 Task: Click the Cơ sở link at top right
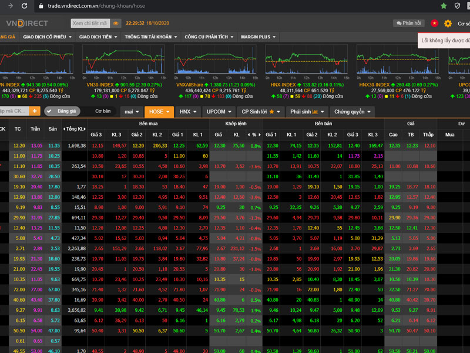tap(464, 24)
